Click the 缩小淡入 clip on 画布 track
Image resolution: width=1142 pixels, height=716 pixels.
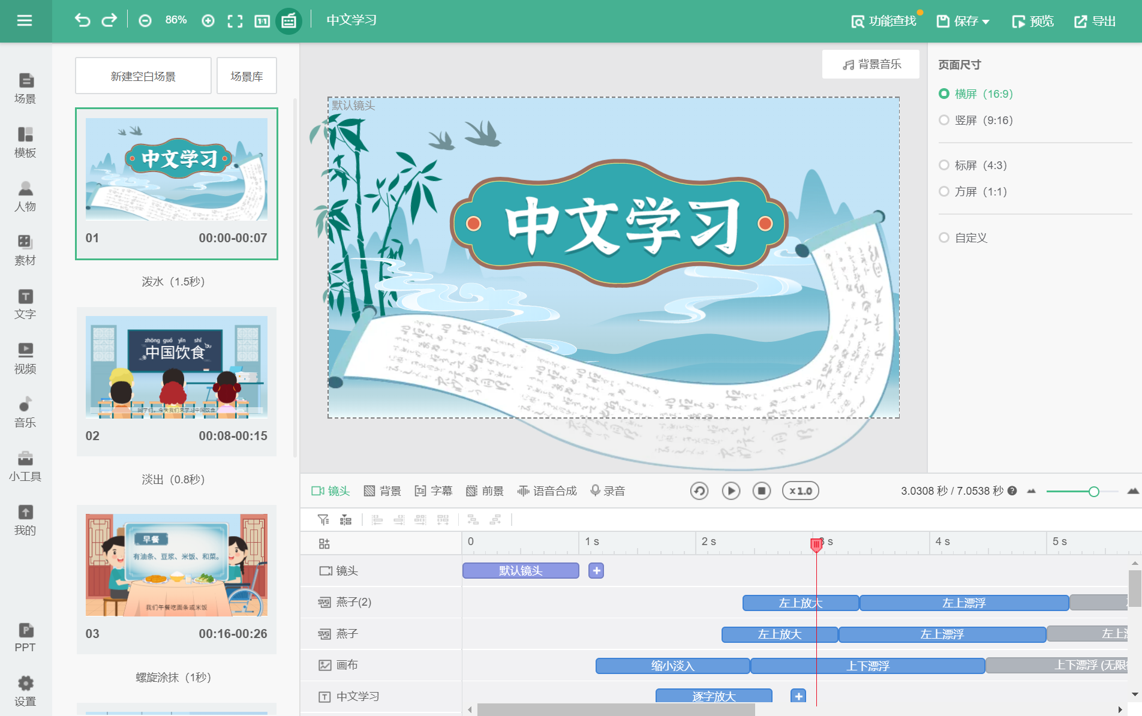[x=672, y=666]
